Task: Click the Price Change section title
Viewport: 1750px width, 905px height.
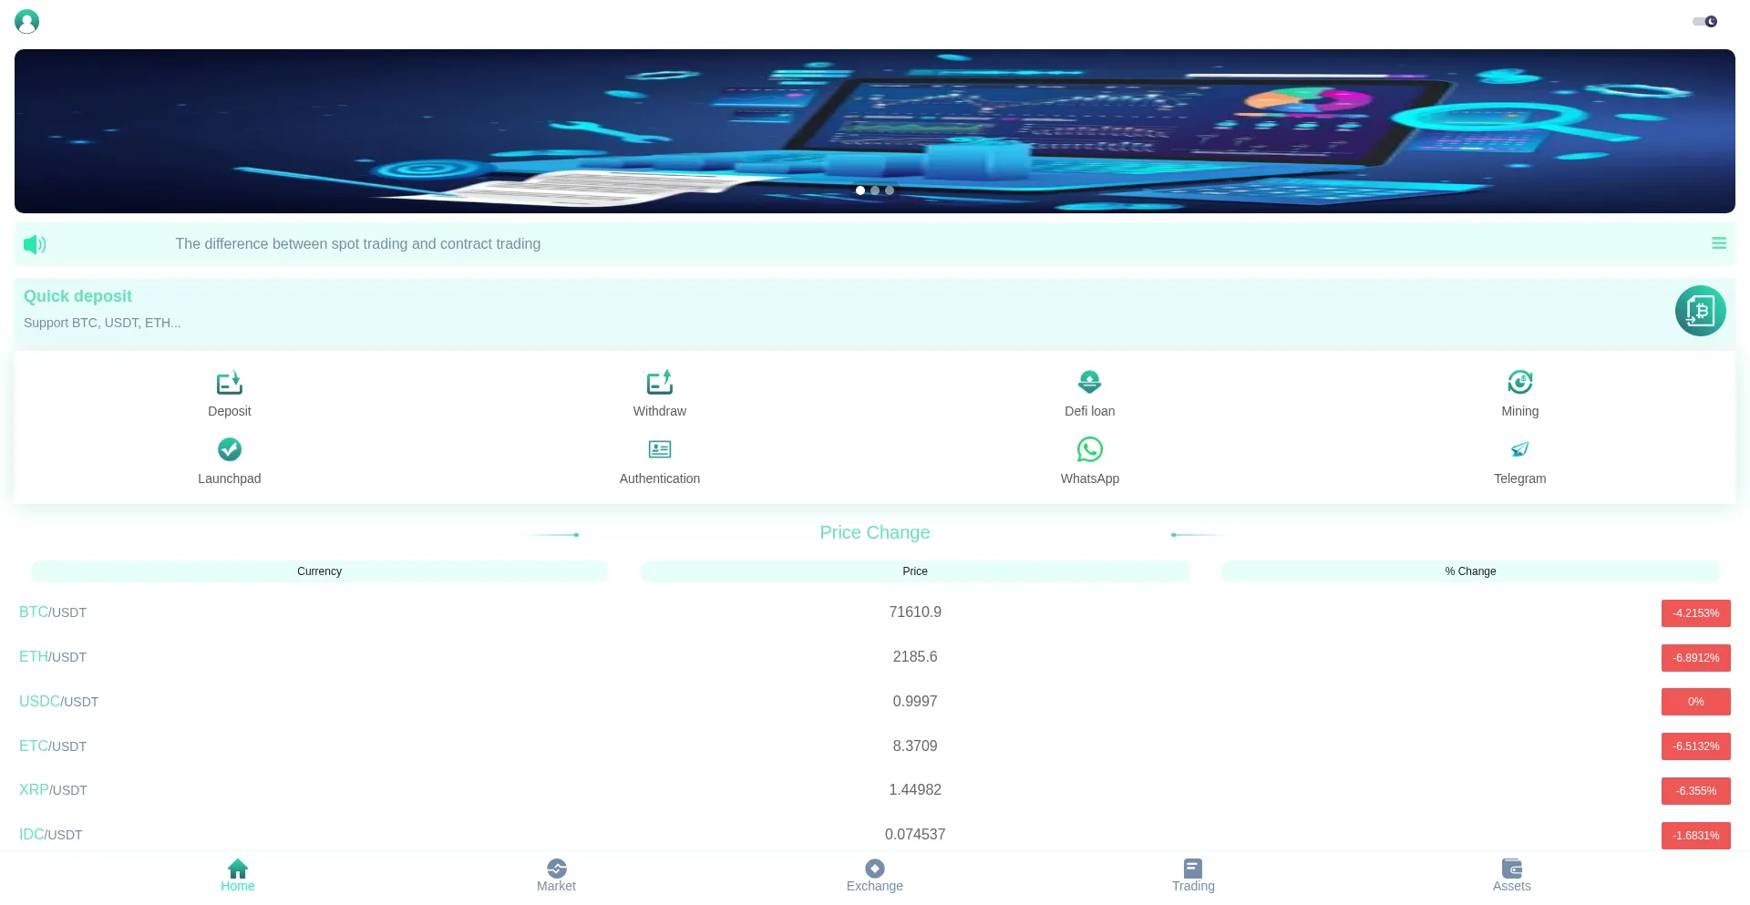Action: click(x=875, y=532)
